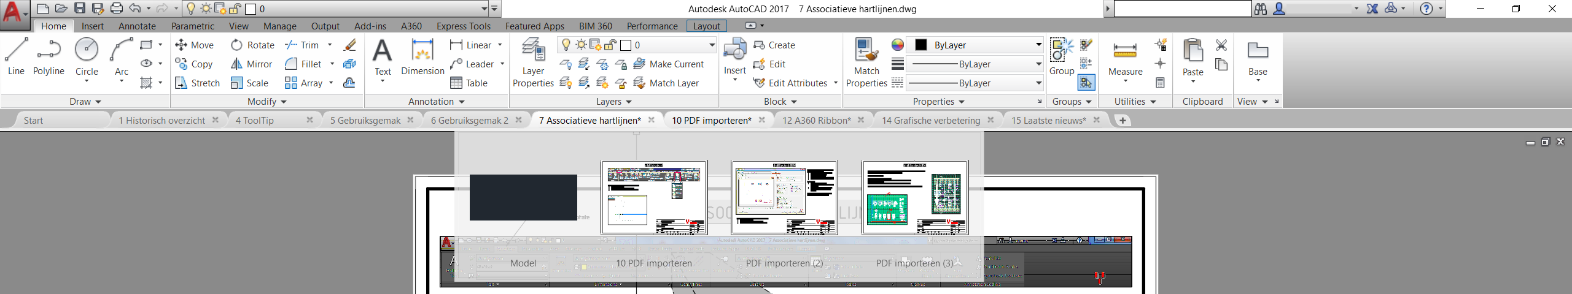
Task: Switch to the 10 PDF importeren drawing tab
Action: tap(711, 120)
